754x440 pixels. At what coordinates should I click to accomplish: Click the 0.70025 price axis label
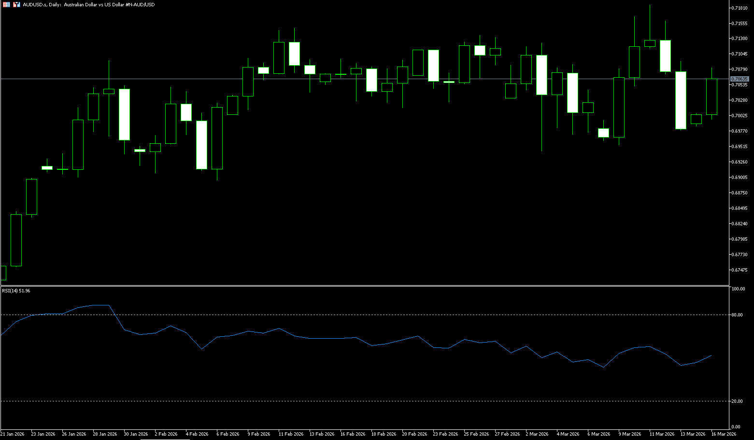[x=740, y=116]
